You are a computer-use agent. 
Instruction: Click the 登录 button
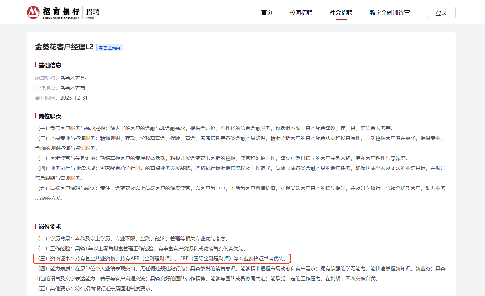coord(441,12)
